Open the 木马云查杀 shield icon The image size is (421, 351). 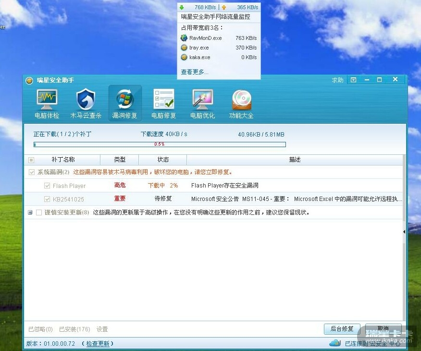pyautogui.click(x=86, y=99)
